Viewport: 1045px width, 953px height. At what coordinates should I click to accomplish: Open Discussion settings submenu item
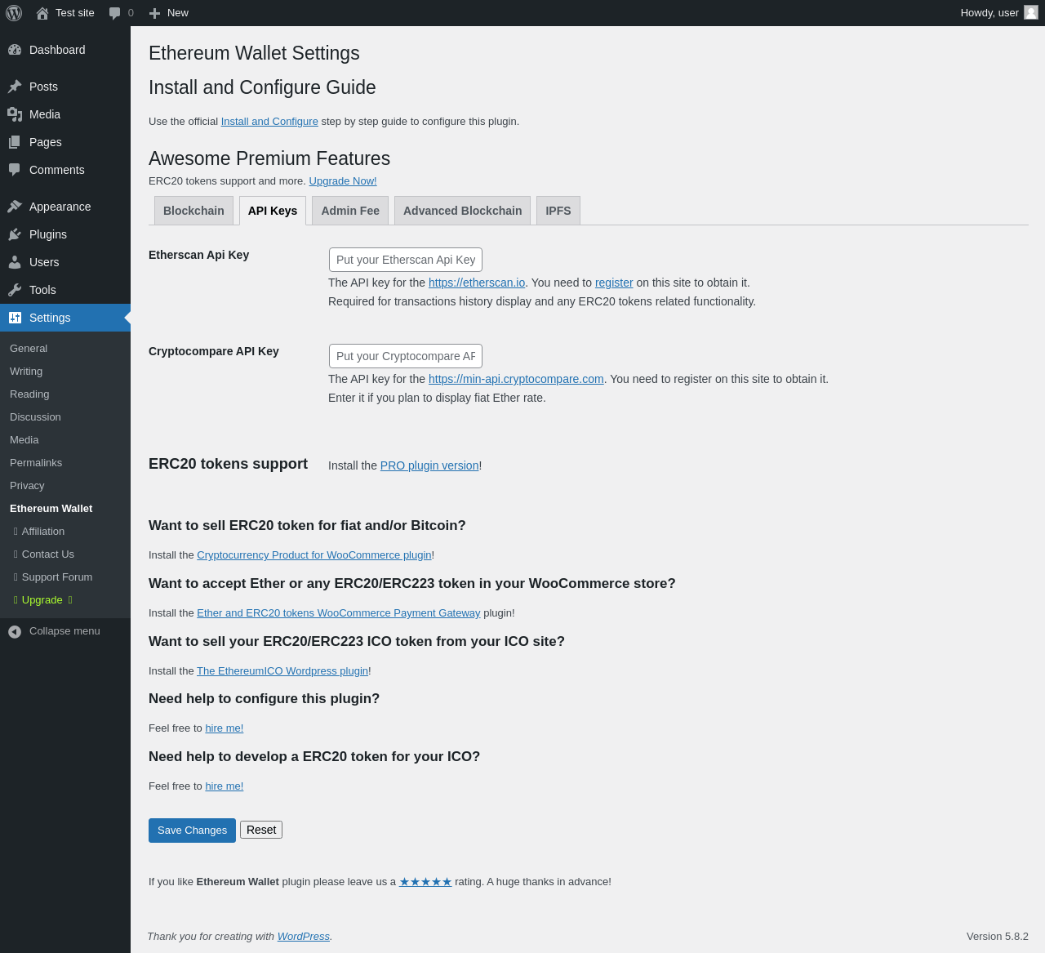(35, 416)
